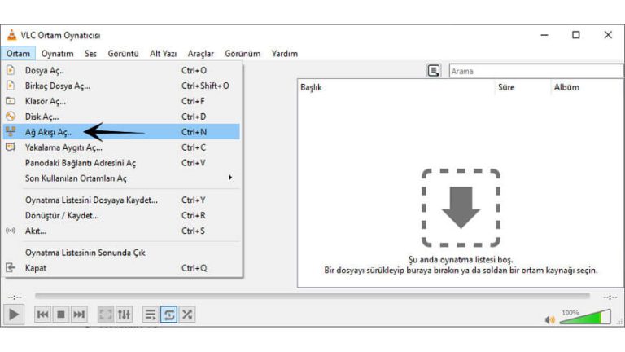Toggle the playlist view icon

tap(151, 315)
